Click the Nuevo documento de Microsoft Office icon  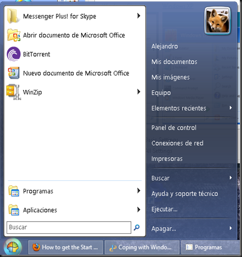pyautogui.click(x=14, y=73)
